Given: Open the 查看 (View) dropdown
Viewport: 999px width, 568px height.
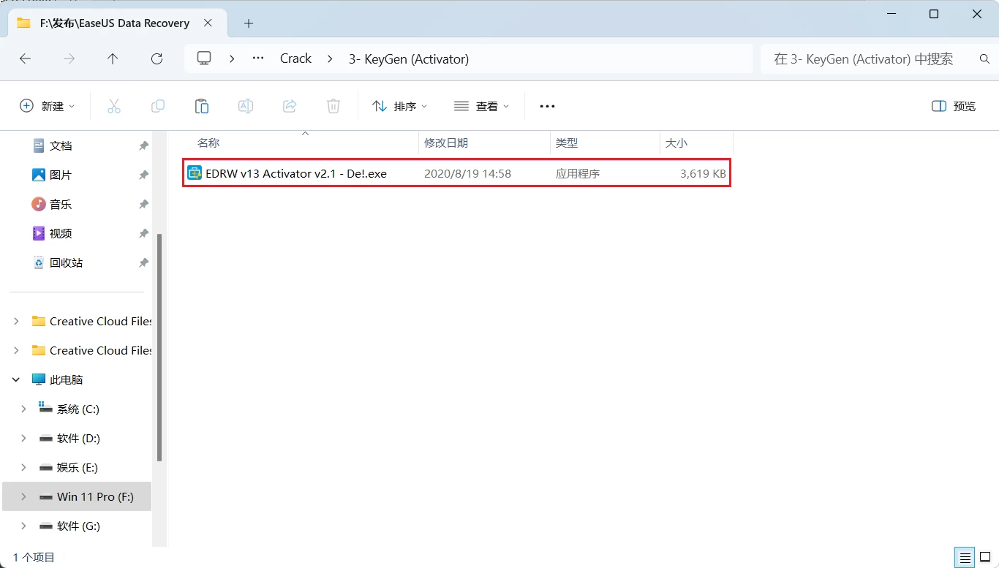Looking at the screenshot, I should tap(481, 106).
